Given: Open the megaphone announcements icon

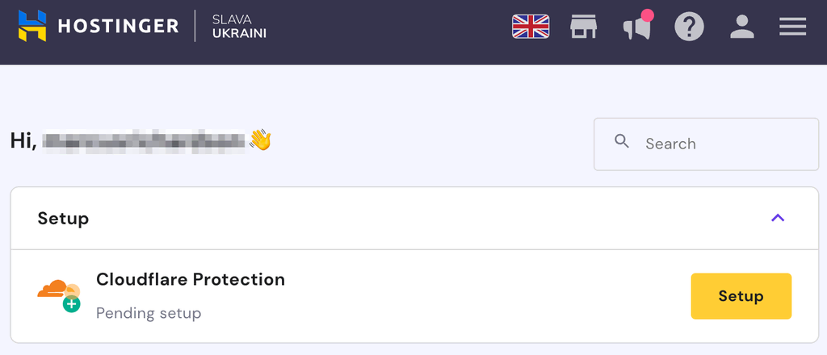Looking at the screenshot, I should point(636,29).
